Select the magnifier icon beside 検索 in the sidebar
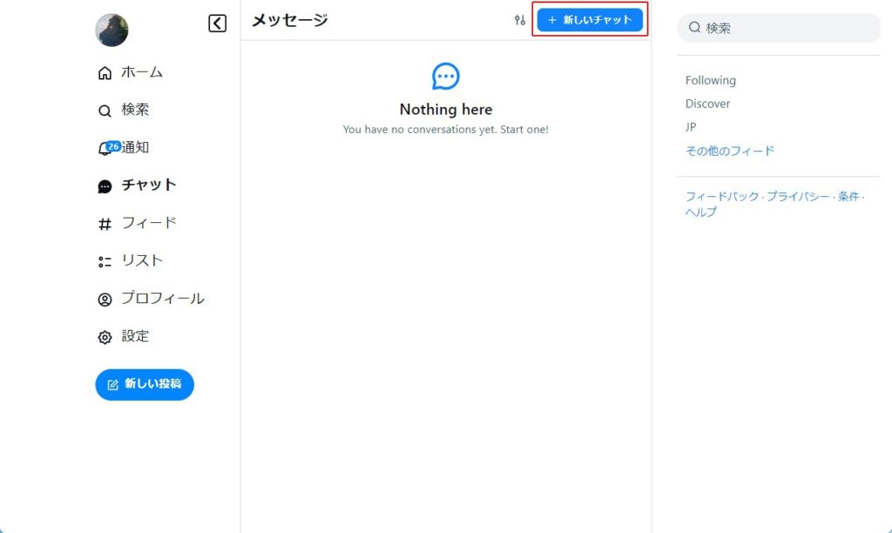 (x=105, y=111)
